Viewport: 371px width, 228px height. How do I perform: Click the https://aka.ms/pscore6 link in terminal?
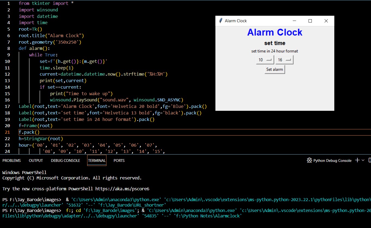122,189
